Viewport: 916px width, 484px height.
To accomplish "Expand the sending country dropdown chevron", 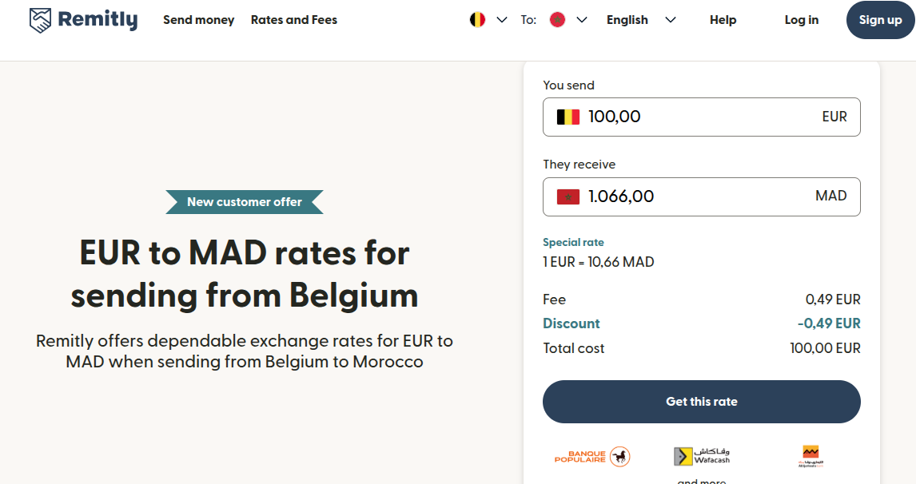I will pos(502,20).
